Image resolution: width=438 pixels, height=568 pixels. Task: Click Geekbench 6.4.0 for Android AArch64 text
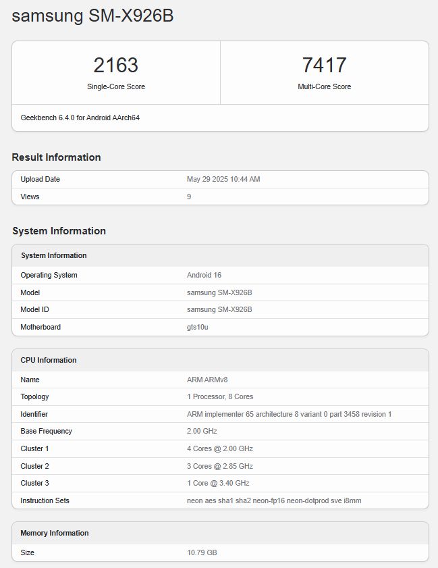(x=80, y=118)
